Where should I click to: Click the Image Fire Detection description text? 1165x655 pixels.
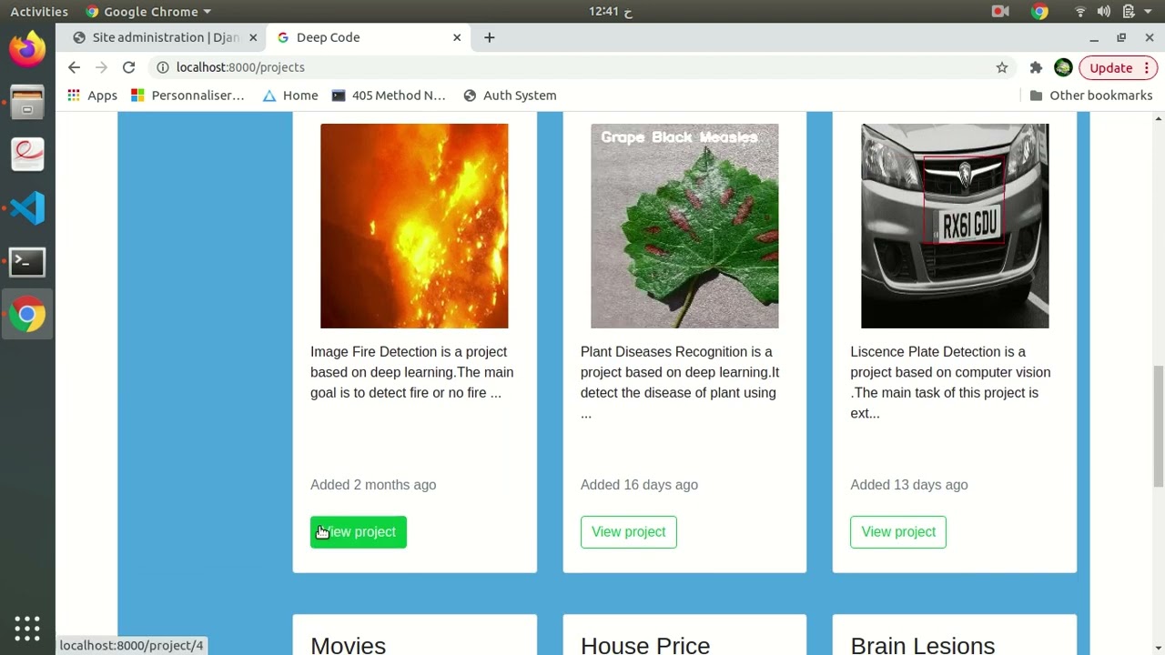coord(412,372)
